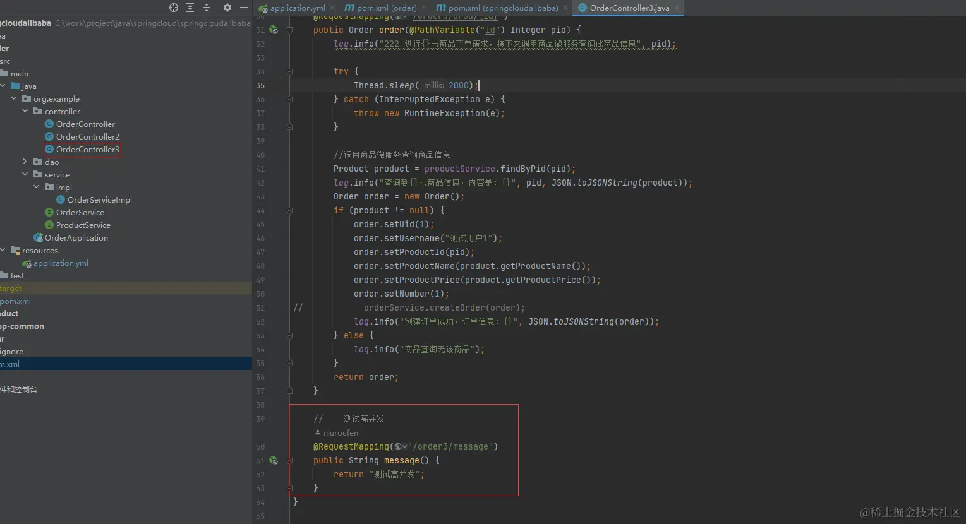Screen dimensions: 966x524
Task: Select OrderServiceImpl in the project tree
Action: pos(99,200)
